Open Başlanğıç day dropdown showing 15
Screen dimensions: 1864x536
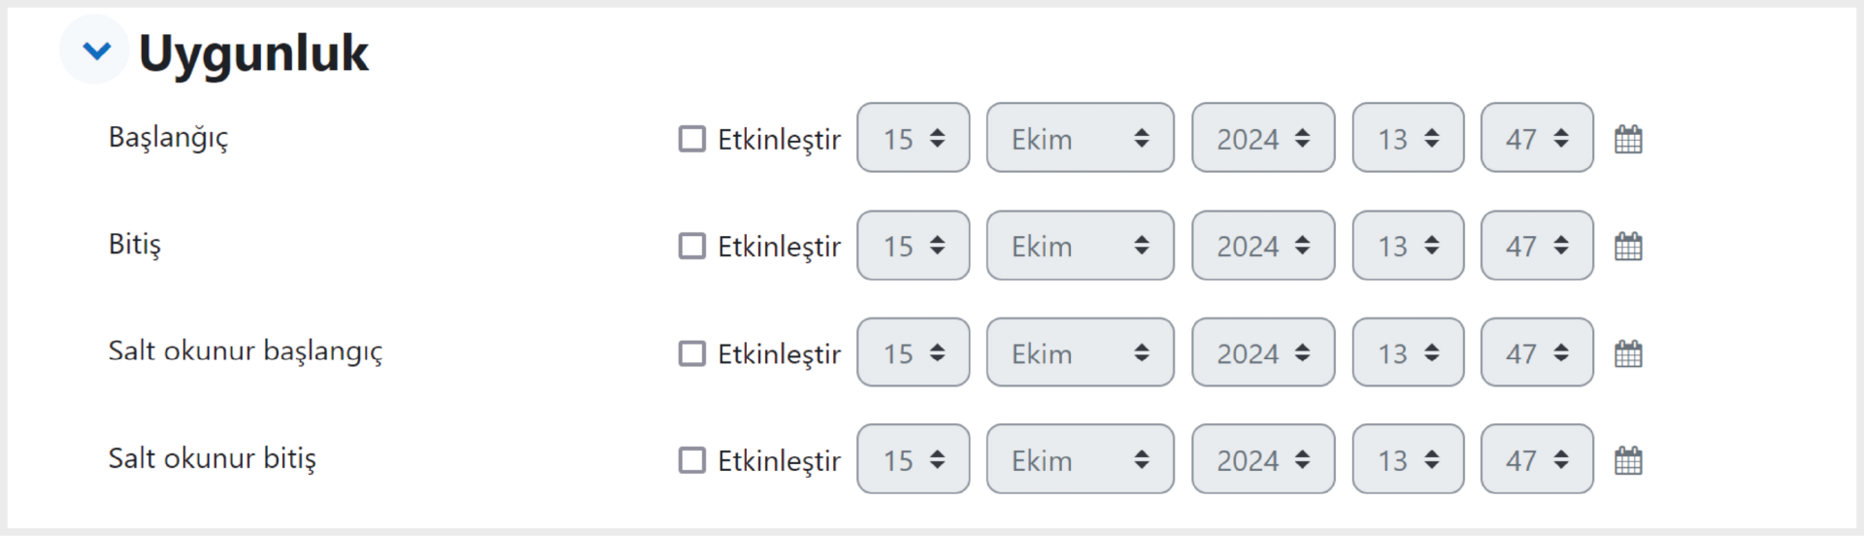(914, 138)
